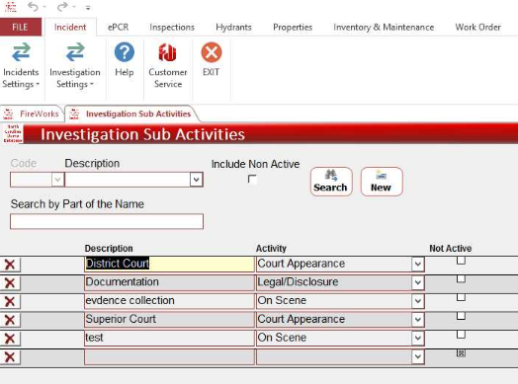Open Activity dropdown for District Court row
Viewport: 518px width, 384px height.
[x=418, y=265]
